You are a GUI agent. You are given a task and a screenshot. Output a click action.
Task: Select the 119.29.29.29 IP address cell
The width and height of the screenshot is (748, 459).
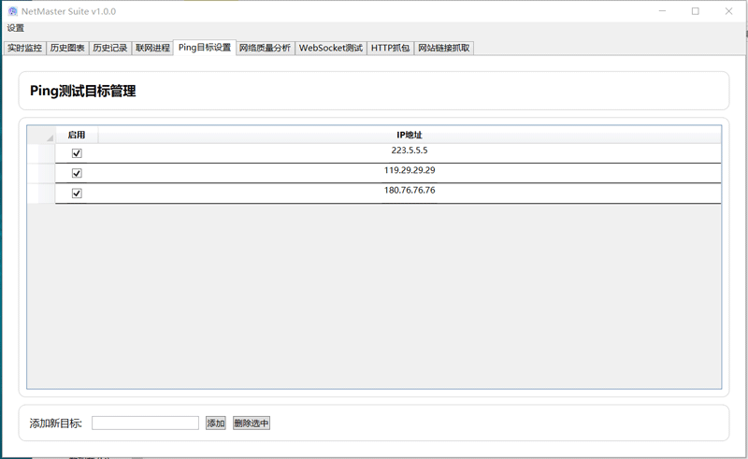(x=409, y=171)
